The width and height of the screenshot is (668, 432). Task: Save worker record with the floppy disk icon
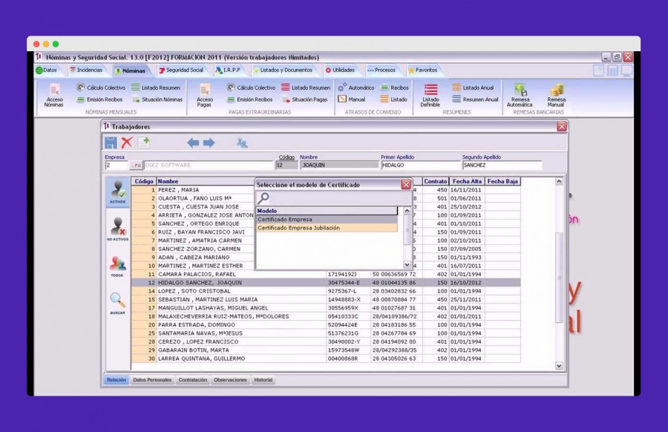click(x=111, y=143)
